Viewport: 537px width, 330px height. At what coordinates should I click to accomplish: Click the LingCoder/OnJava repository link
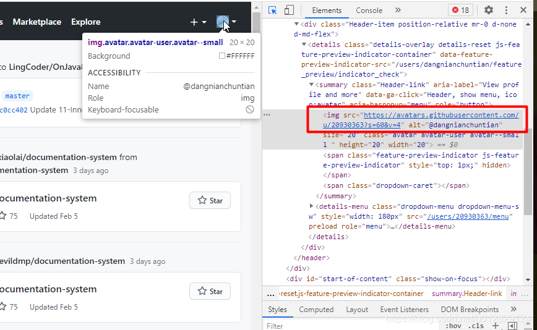point(46,67)
